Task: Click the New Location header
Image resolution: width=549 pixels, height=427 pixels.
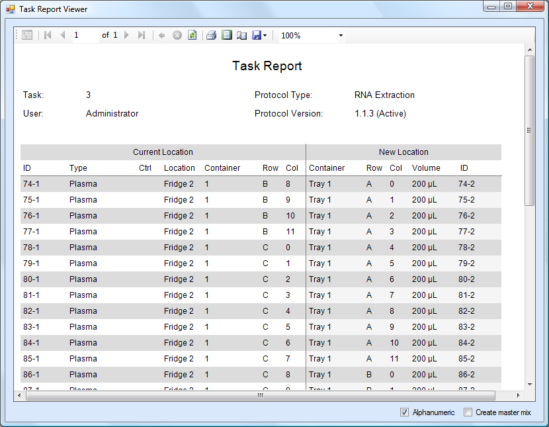Action: pos(403,152)
